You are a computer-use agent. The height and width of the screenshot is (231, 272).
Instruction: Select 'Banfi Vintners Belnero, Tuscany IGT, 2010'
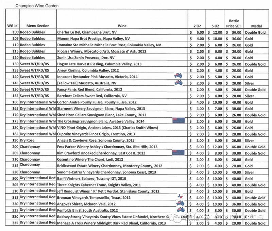tap(122, 178)
